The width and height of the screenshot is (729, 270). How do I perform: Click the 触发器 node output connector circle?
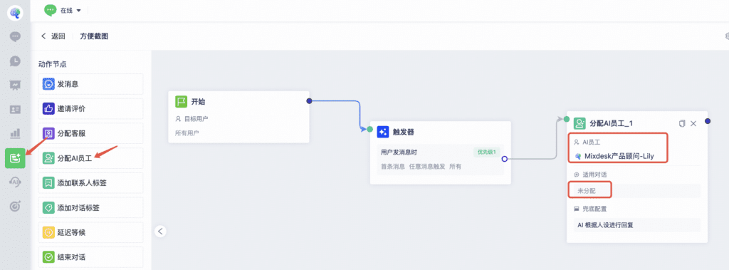coord(505,159)
